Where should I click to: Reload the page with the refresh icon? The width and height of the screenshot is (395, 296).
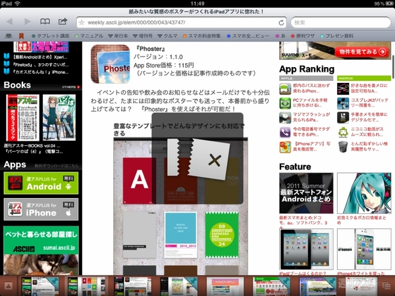(x=281, y=22)
